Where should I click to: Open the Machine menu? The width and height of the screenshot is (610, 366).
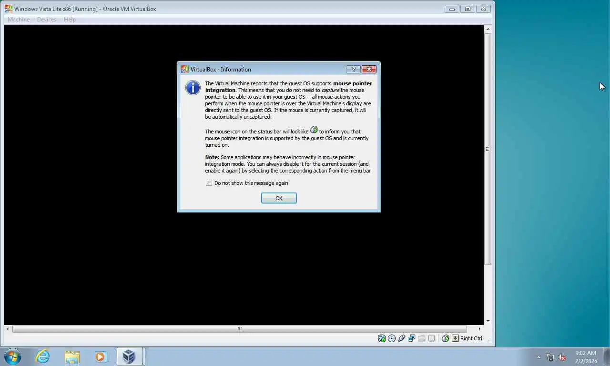coord(19,20)
